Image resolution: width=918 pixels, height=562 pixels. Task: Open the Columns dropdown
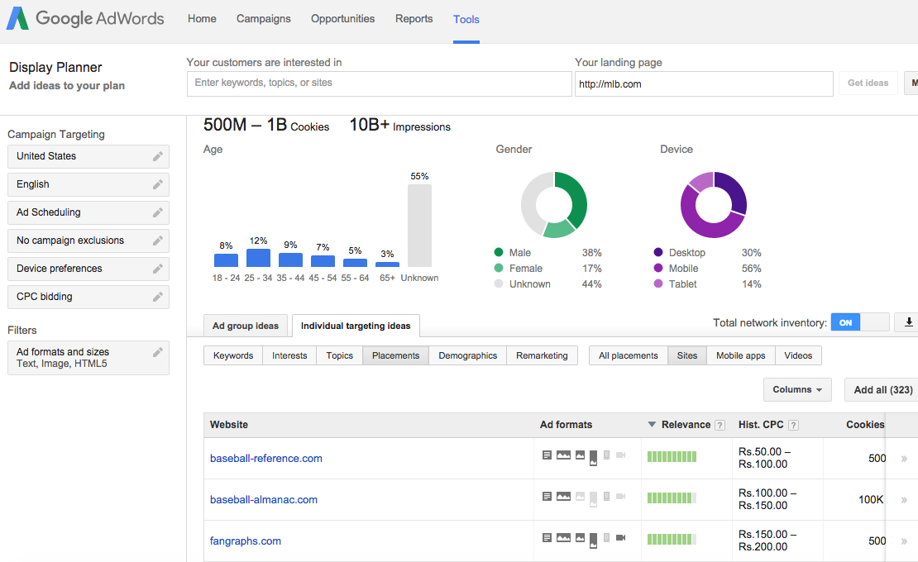tap(797, 389)
